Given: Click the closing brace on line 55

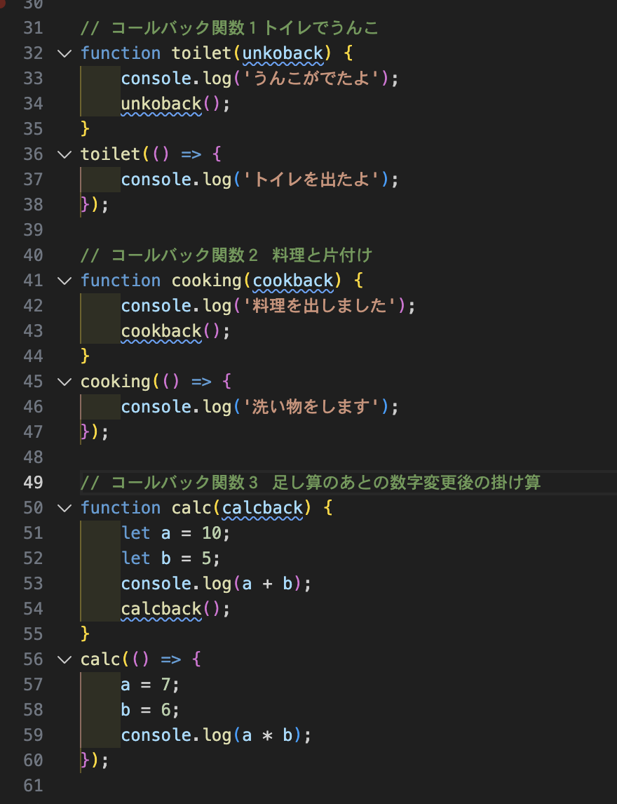Looking at the screenshot, I should tap(85, 634).
